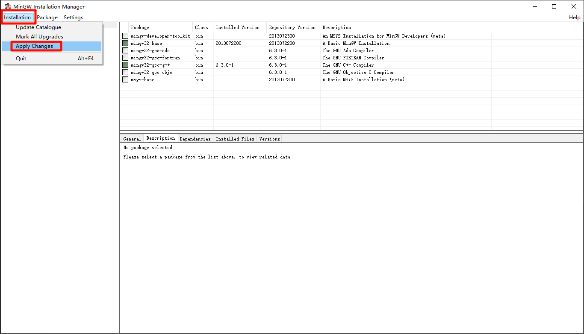Click 'The GNU C++ Compiler' description
This screenshot has width=584, height=334.
(x=348, y=65)
